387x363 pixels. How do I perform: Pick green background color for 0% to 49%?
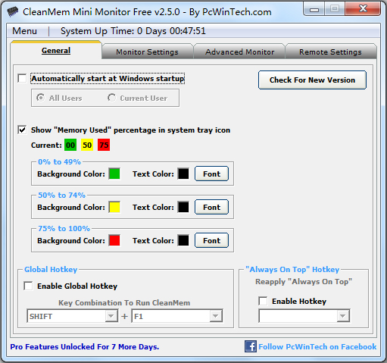coord(114,174)
